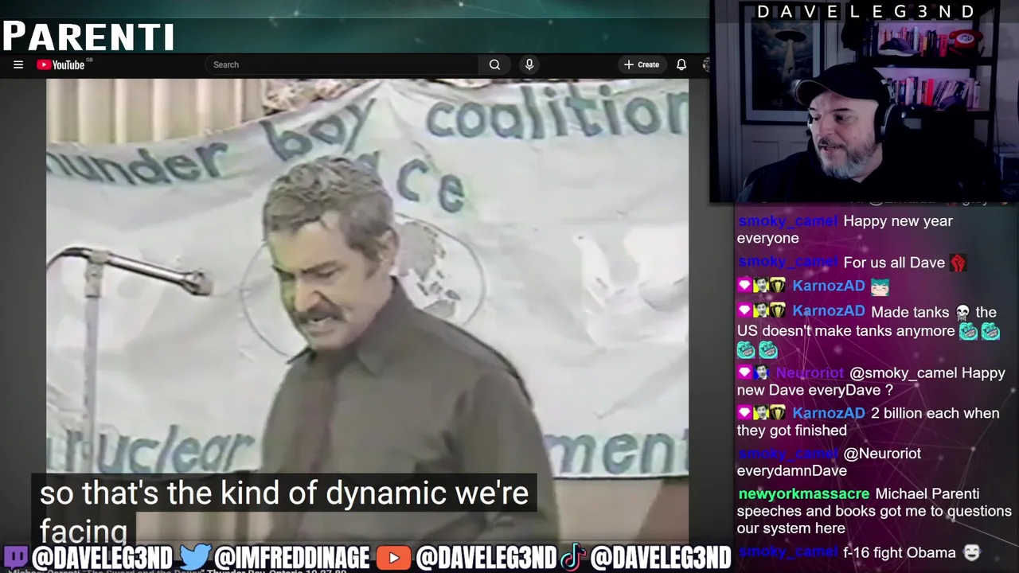Click smoky_camel in 'Happy new year' message
This screenshot has height=573, width=1019.
(x=787, y=220)
